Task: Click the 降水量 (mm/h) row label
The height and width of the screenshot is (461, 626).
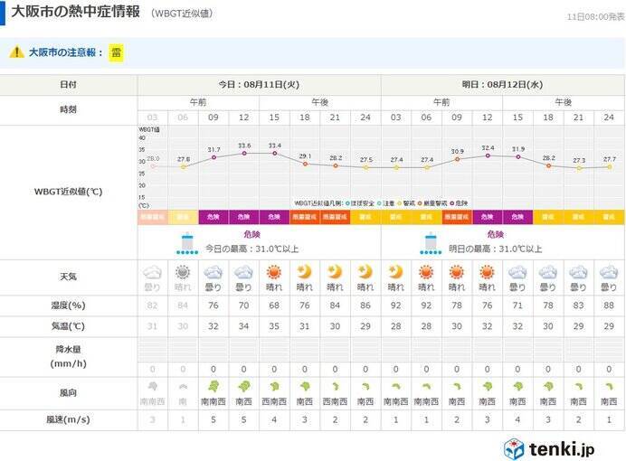Action: 68,356
